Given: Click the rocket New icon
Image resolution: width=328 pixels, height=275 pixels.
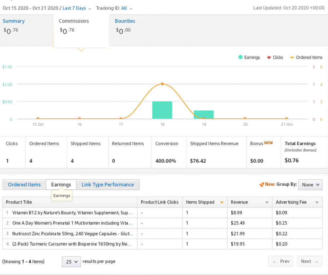Looking at the screenshot, I should coord(261,184).
